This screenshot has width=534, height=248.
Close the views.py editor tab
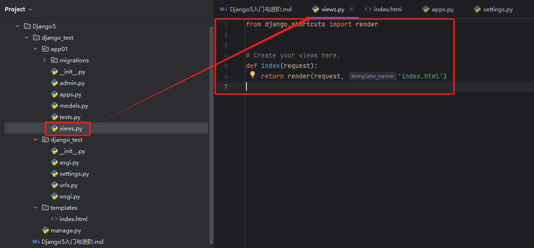point(351,9)
